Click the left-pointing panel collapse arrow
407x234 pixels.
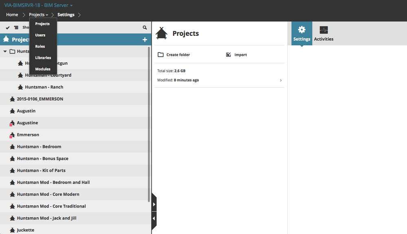154,219
